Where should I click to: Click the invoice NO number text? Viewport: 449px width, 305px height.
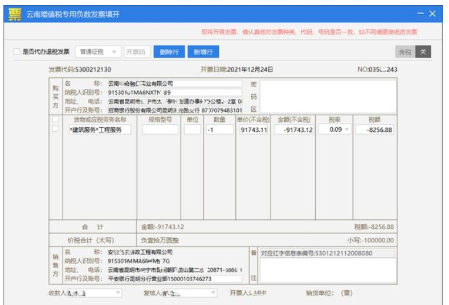point(377,69)
